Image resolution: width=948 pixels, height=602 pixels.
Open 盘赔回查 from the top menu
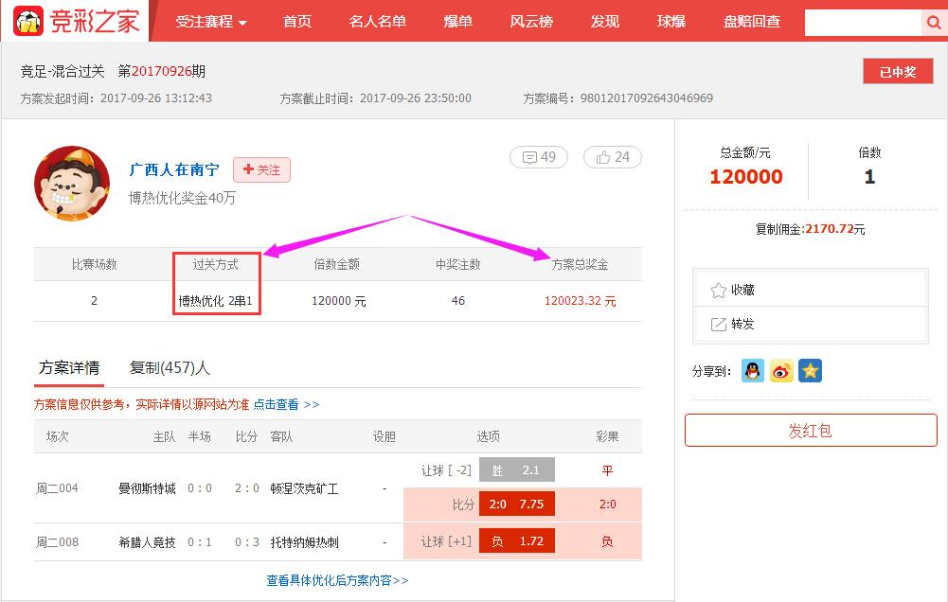pyautogui.click(x=751, y=21)
